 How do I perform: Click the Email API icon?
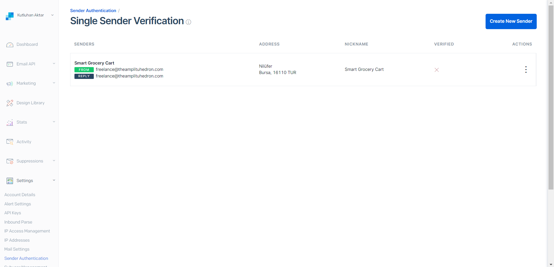[10, 64]
